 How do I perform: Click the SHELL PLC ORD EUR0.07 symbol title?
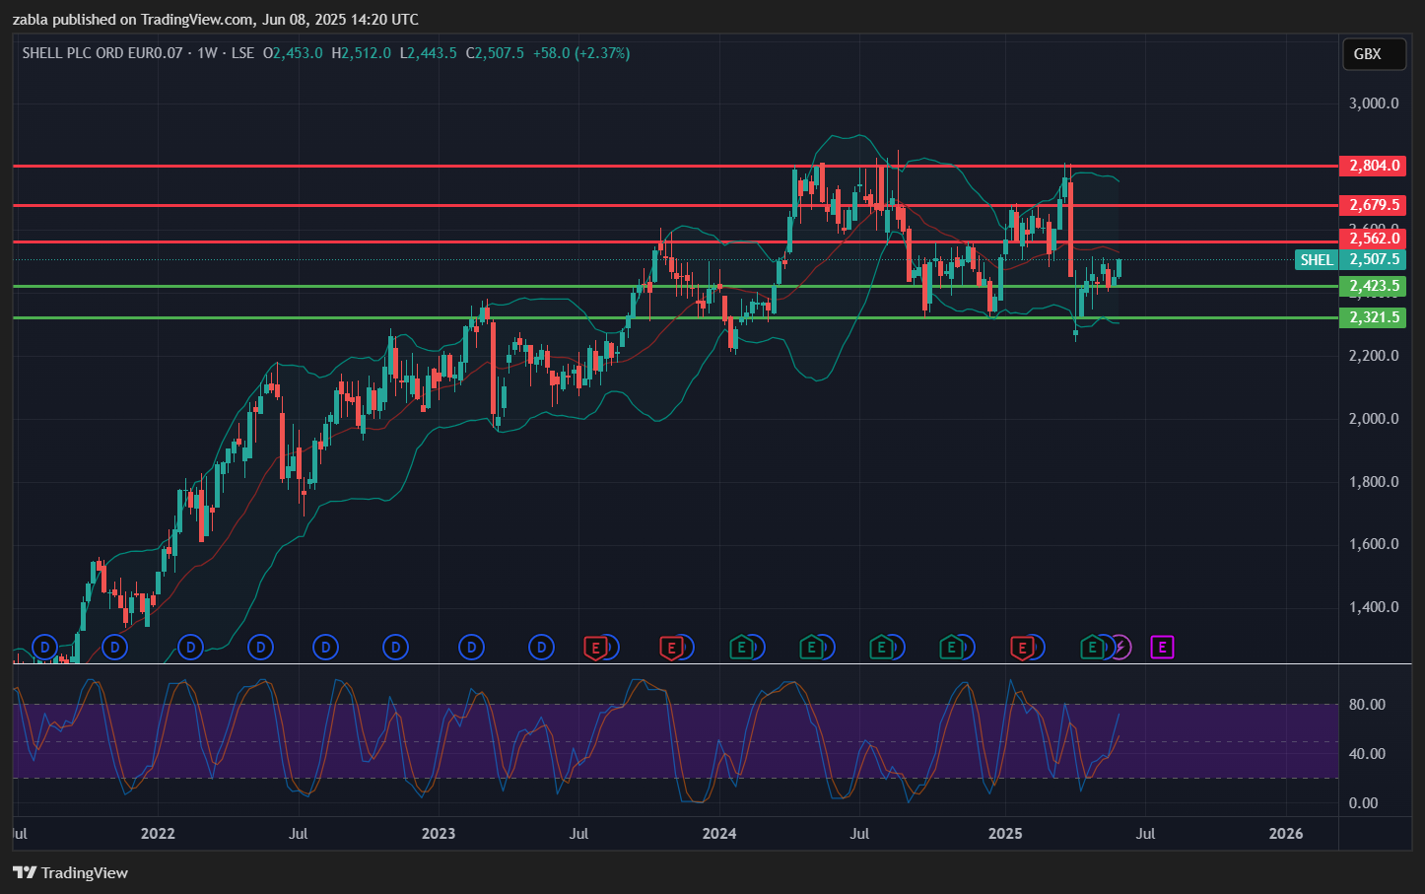click(x=102, y=53)
